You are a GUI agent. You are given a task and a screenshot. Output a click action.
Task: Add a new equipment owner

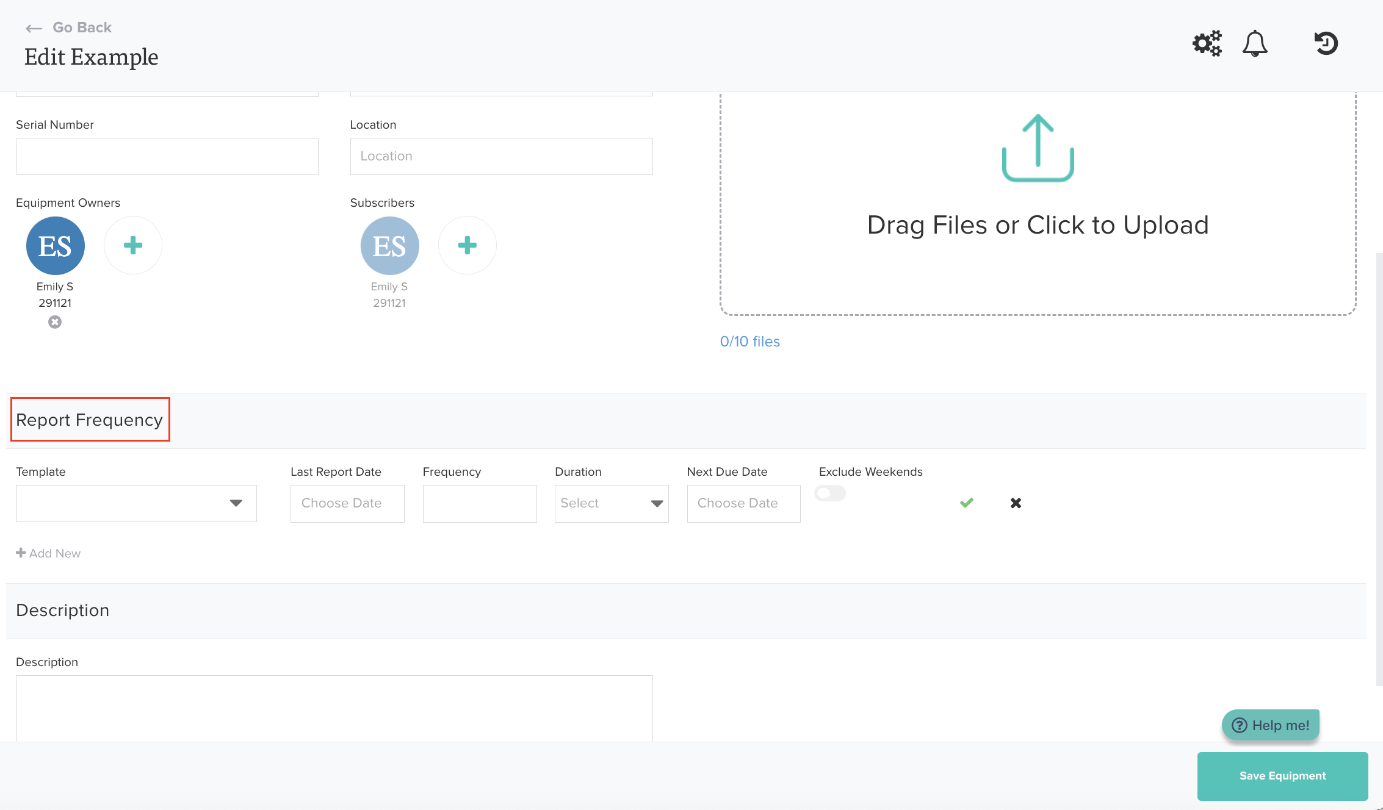133,245
